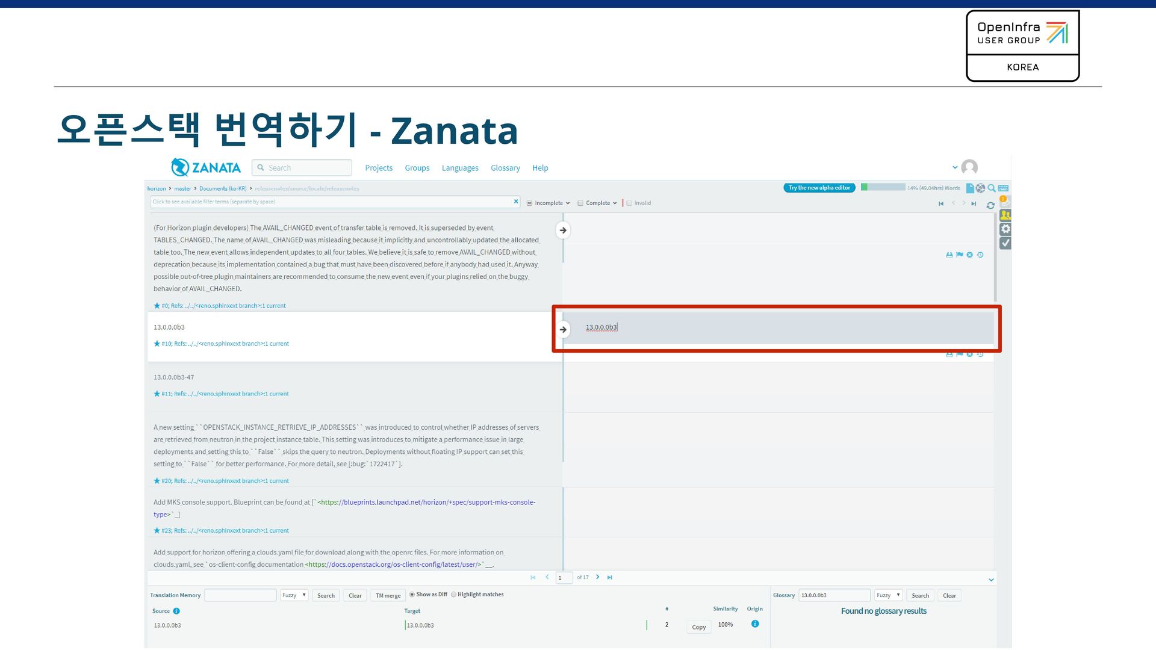
Task: Click the info icon next to Source
Action: pyautogui.click(x=176, y=611)
